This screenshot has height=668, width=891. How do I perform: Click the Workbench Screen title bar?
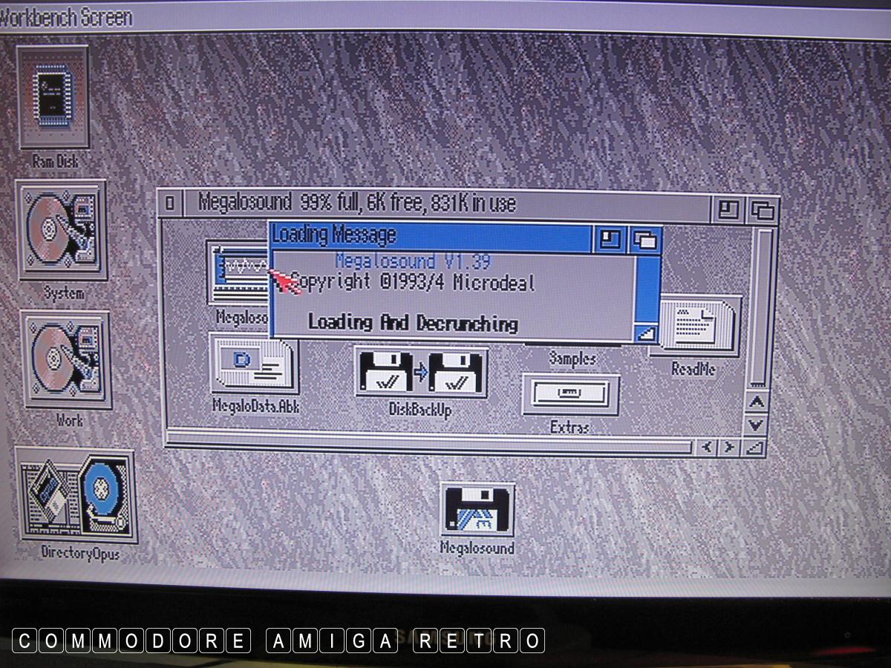click(446, 16)
